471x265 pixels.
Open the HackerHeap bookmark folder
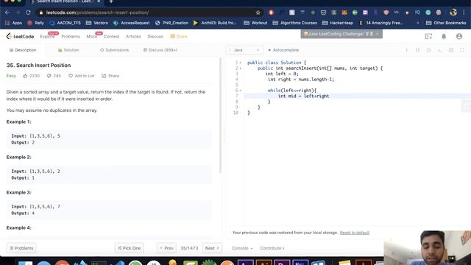pyautogui.click(x=338, y=23)
